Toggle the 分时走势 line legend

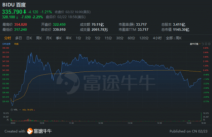[x=6, y=44]
